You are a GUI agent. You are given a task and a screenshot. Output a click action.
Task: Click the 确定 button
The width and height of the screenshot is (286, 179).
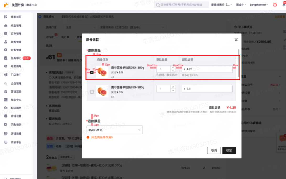point(229,150)
